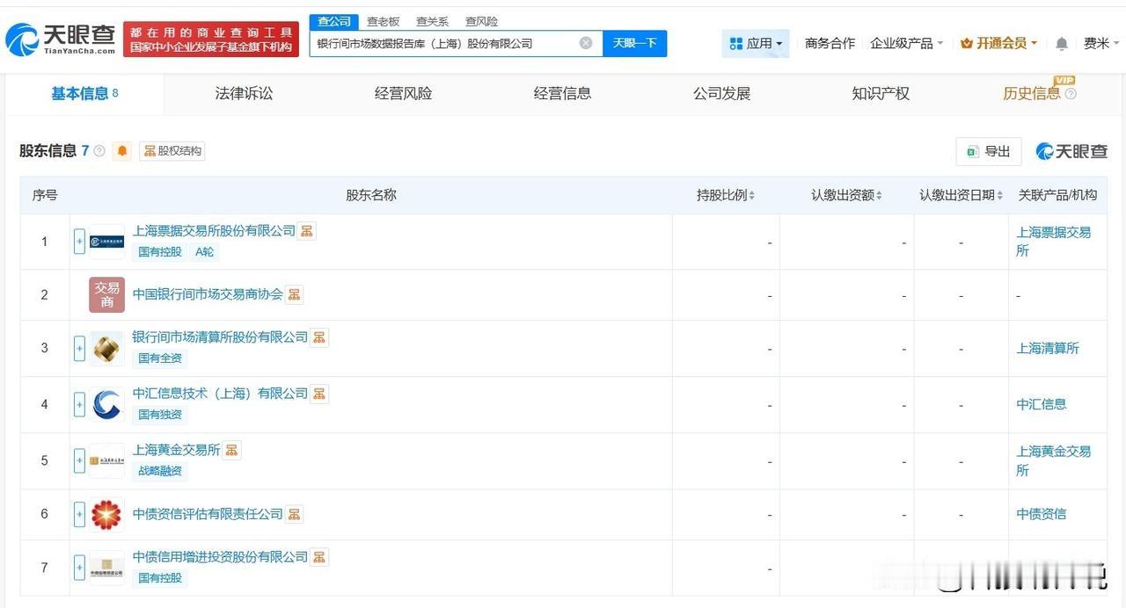Image resolution: width=1126 pixels, height=608 pixels.
Task: Select the 查公司 search tab
Action: pyautogui.click(x=333, y=21)
